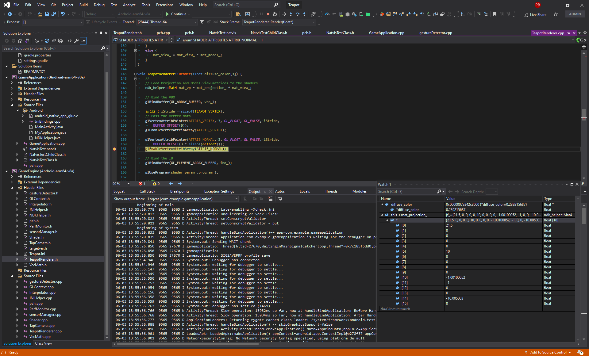Select the Breakpoints tab in debug panel
This screenshot has width=589, height=356.
(178, 192)
